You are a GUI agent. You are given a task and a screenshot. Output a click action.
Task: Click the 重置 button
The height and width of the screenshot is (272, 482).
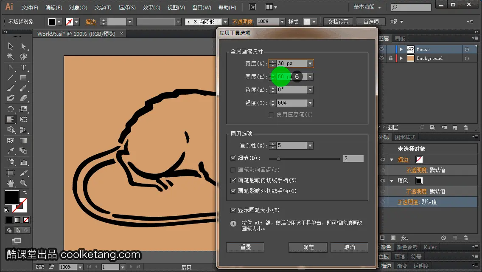coord(245,247)
